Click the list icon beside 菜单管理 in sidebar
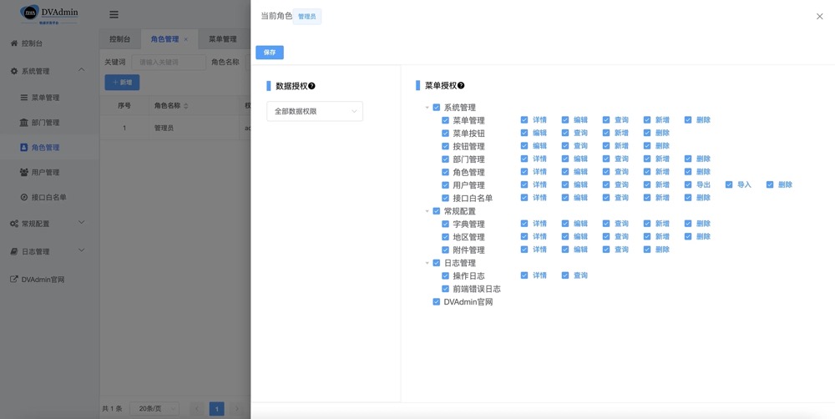The width and height of the screenshot is (835, 419). (24, 98)
